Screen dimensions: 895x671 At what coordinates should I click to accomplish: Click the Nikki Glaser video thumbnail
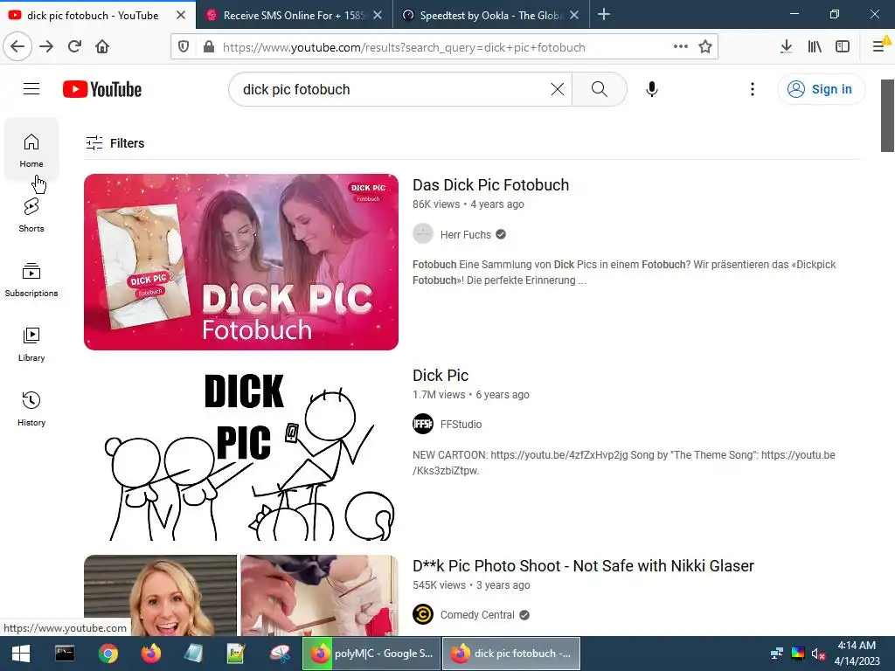point(241,595)
